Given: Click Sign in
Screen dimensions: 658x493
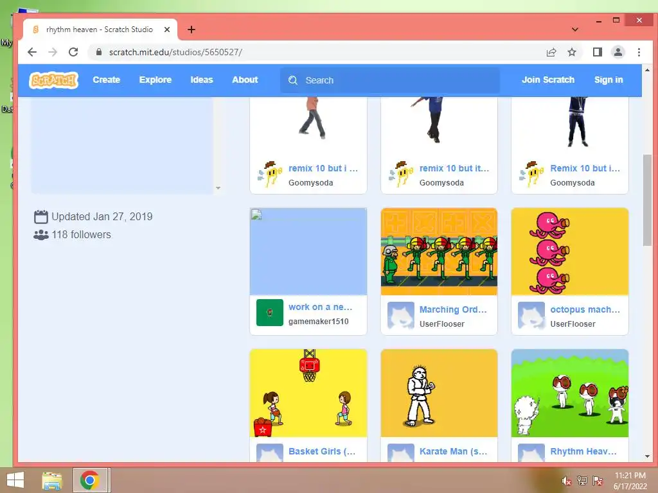Looking at the screenshot, I should pos(609,80).
